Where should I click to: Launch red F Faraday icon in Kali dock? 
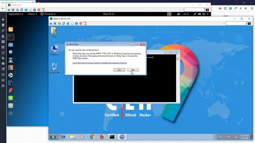(x=11, y=90)
